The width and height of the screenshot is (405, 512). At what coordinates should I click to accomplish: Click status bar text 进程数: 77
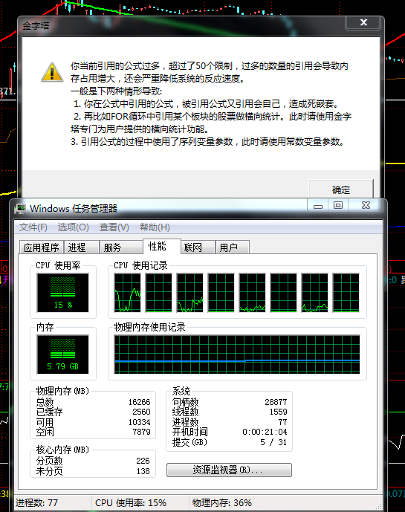[x=36, y=502]
